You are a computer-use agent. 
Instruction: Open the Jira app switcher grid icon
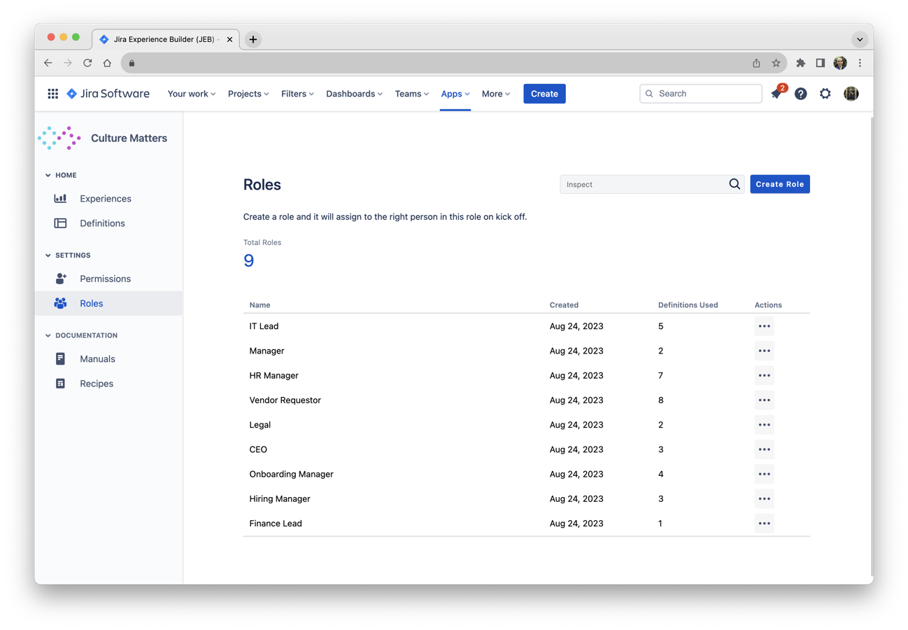coord(52,94)
